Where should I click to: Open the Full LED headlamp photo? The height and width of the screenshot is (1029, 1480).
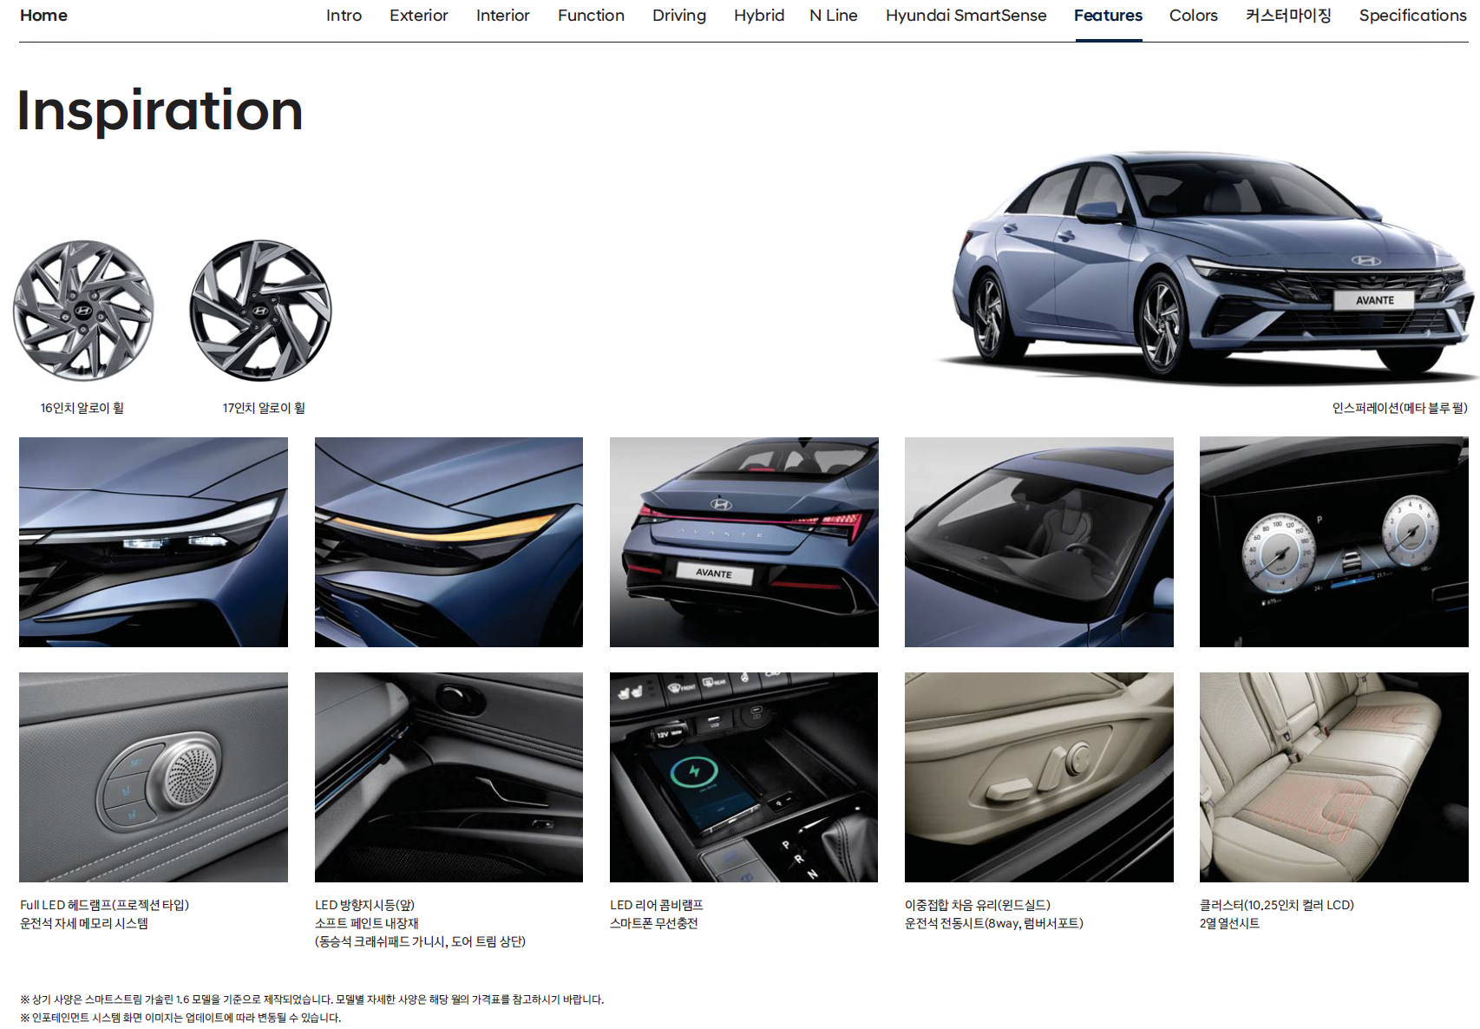pos(154,542)
